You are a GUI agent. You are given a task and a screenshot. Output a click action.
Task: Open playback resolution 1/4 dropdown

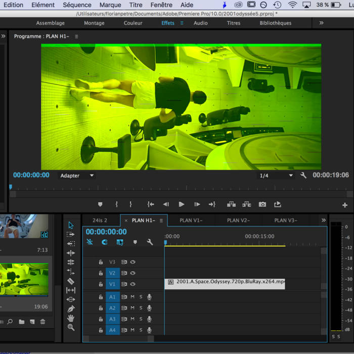[x=276, y=175]
